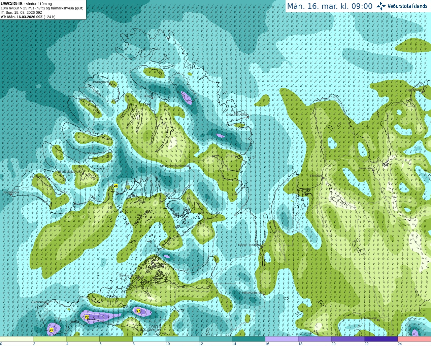431x346 pixels.
Task: Pick the 10–12 m/s turquoise legend swatch
Action: pyautogui.click(x=183, y=339)
